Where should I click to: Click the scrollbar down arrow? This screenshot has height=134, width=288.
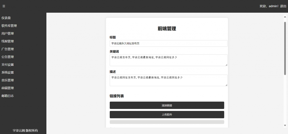pyautogui.click(x=285, y=125)
